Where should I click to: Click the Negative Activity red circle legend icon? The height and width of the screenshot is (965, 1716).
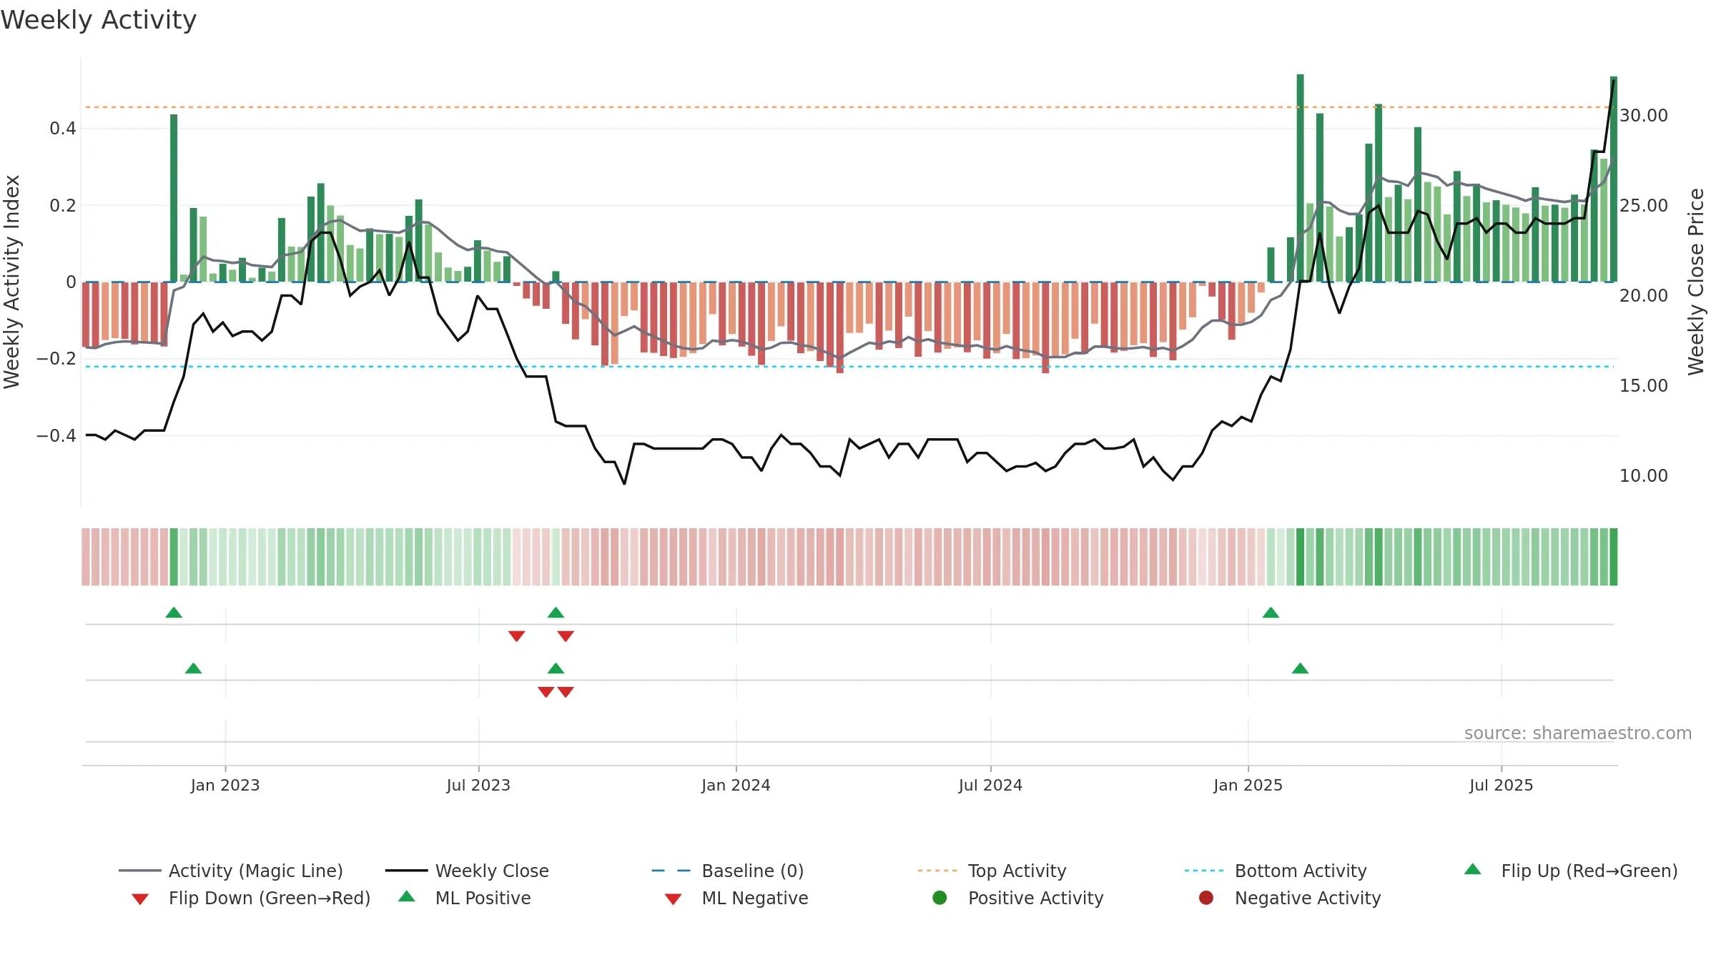pos(1206,898)
